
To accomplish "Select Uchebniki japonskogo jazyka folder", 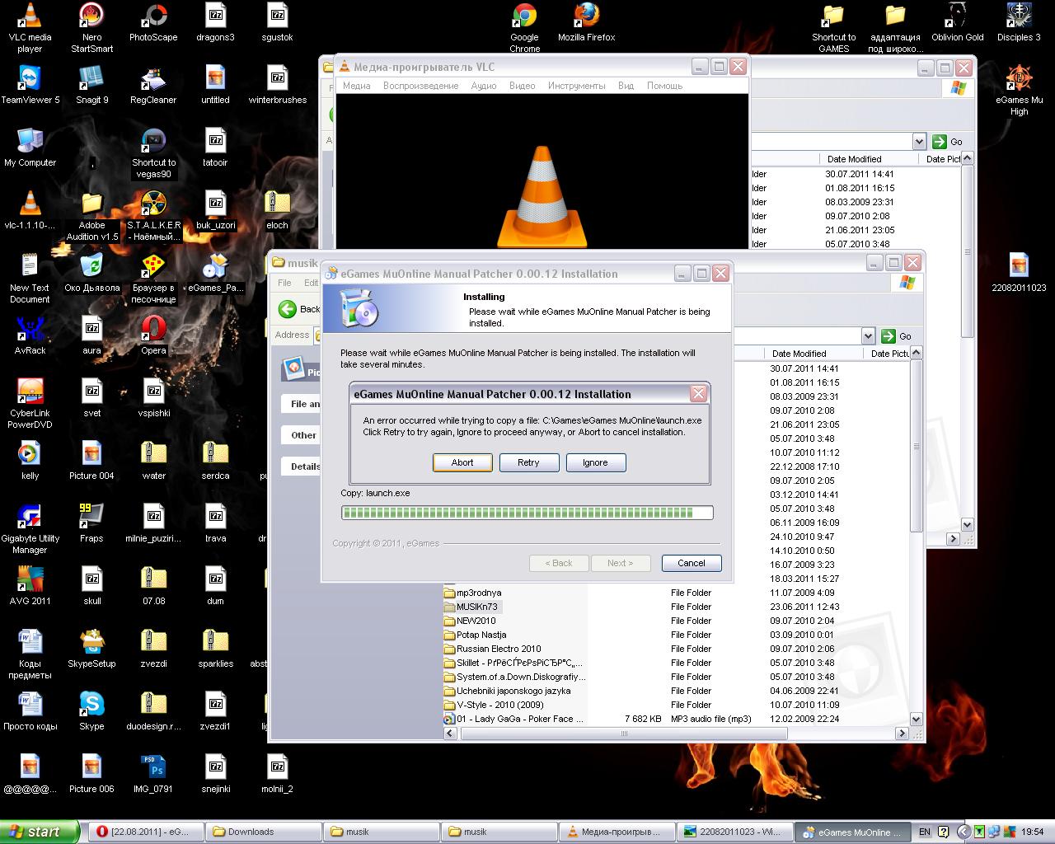I will (507, 691).
